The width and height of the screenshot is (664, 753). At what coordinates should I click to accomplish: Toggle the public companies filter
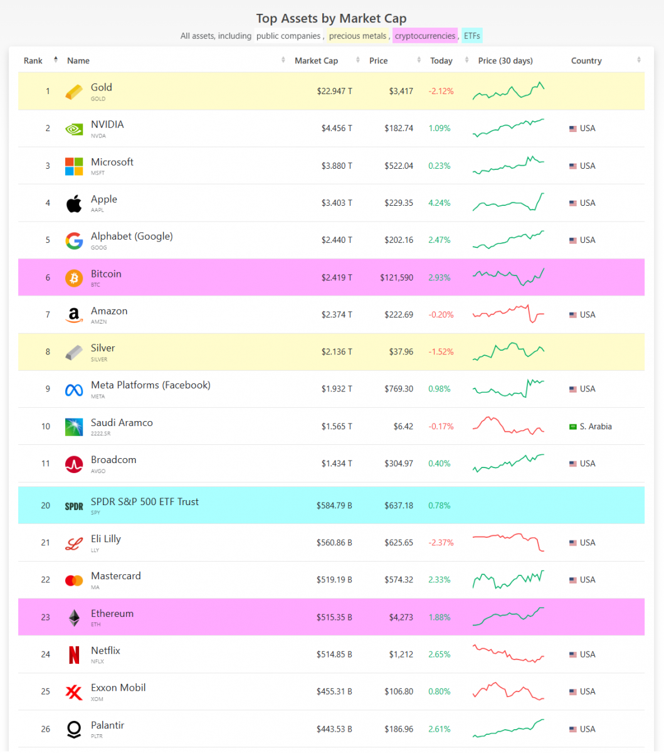[288, 36]
